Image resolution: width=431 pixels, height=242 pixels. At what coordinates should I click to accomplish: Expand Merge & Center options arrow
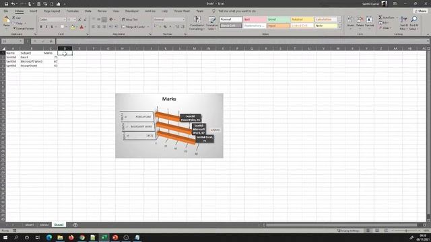148,27
